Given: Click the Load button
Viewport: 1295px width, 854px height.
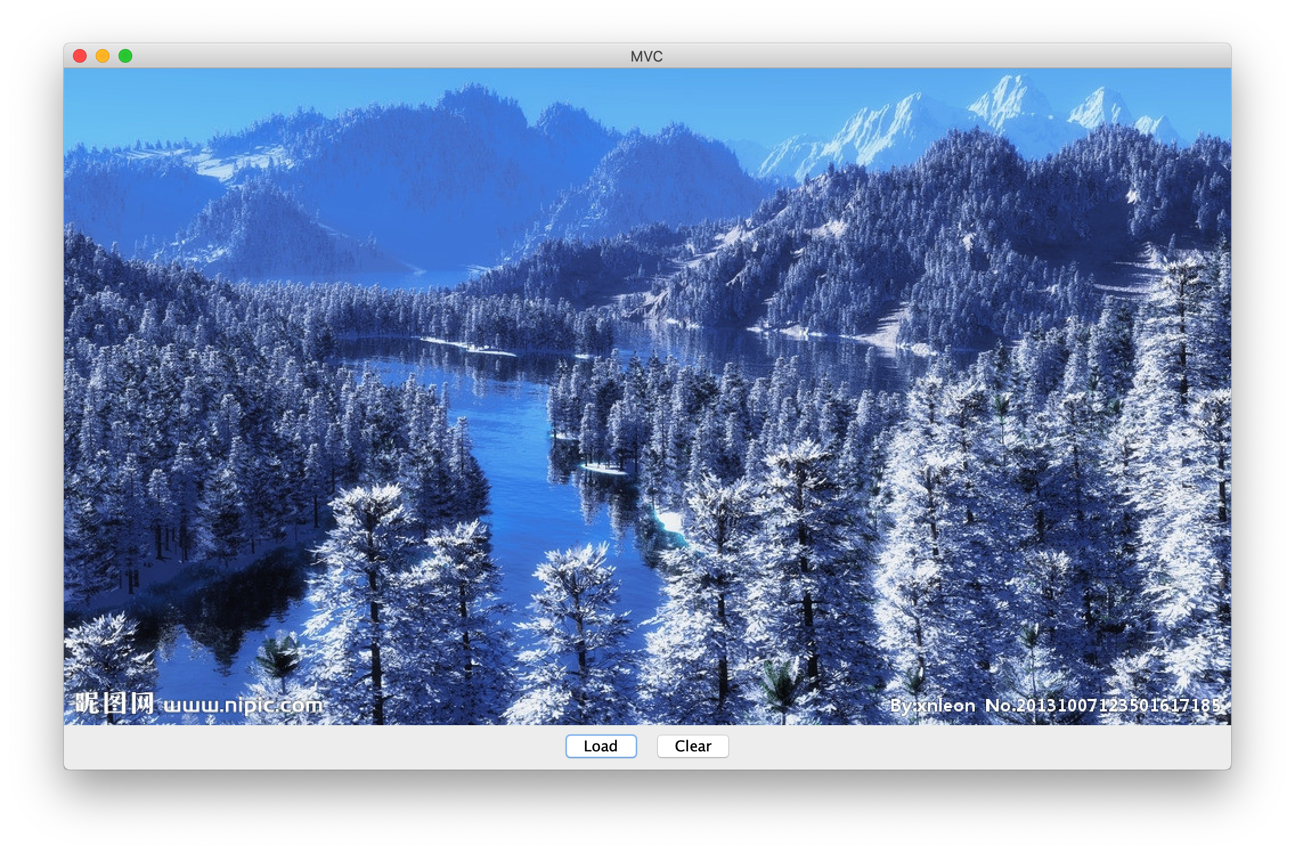Looking at the screenshot, I should pos(601,746).
